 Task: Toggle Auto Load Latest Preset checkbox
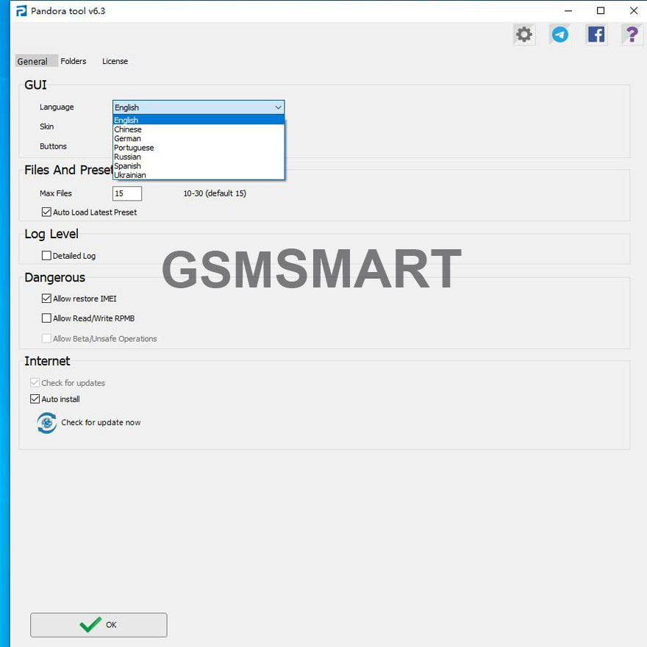point(46,212)
